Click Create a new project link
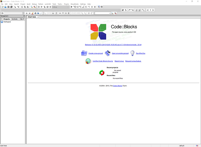 point(96,53)
